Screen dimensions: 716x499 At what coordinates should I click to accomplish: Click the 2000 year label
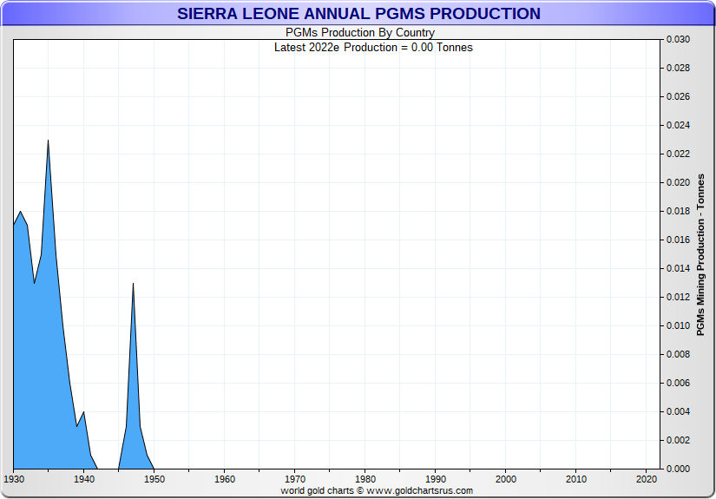click(506, 479)
